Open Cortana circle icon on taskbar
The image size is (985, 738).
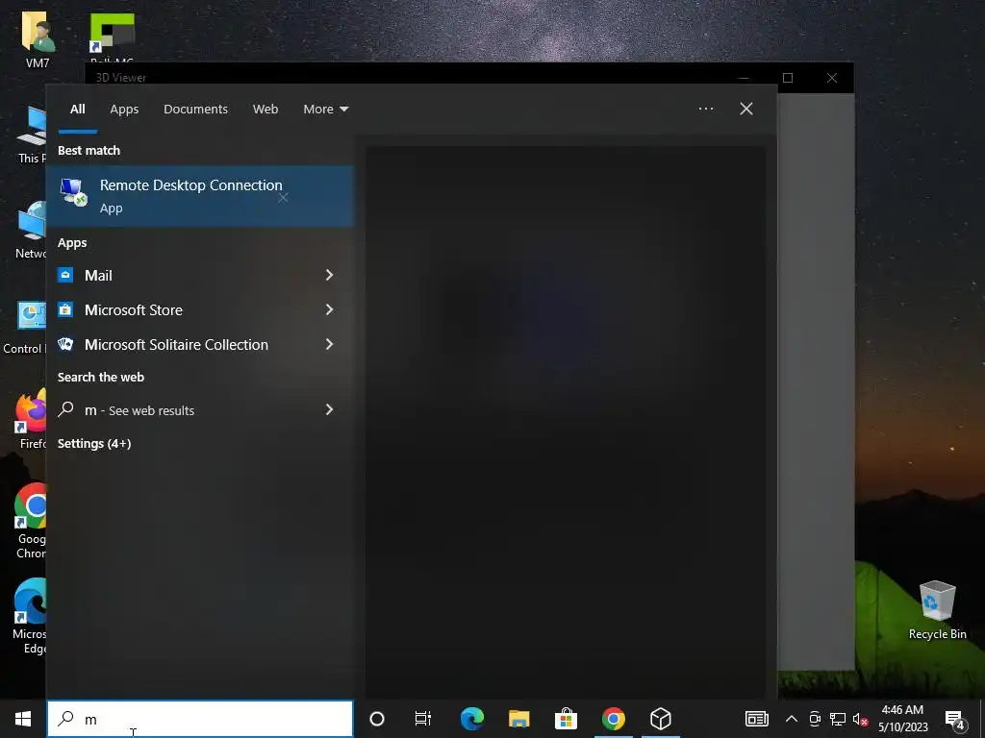tap(377, 719)
